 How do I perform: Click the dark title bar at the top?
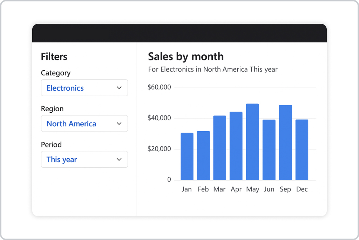[x=179, y=33]
